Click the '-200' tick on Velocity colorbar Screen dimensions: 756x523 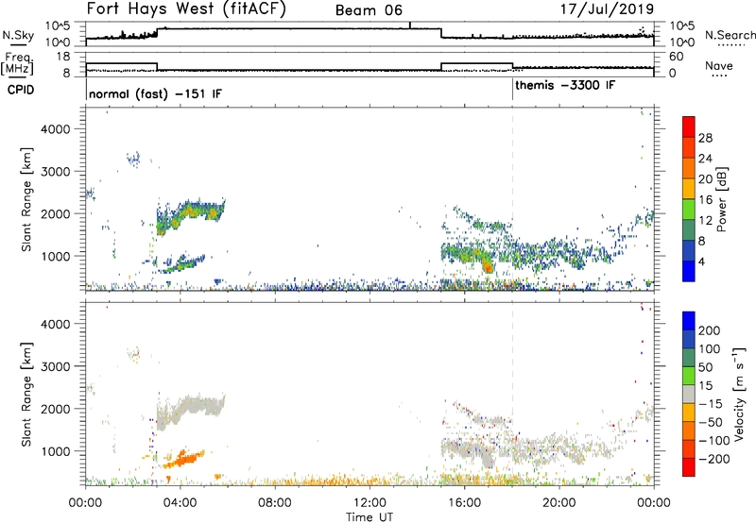713,459
